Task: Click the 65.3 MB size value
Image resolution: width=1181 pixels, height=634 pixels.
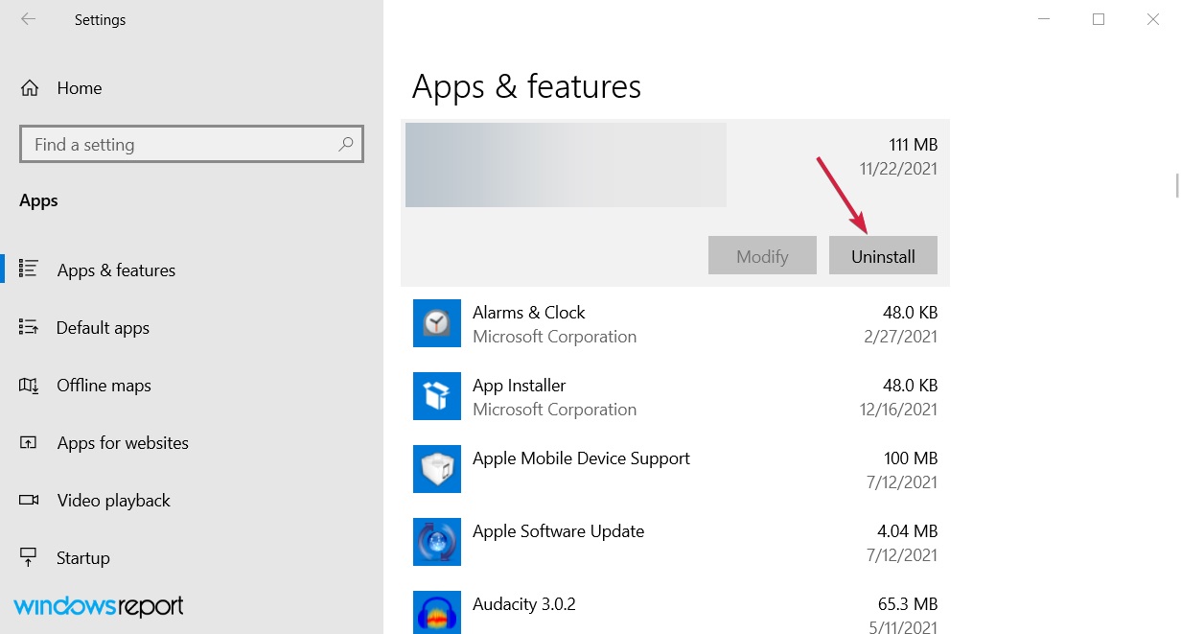Action: pyautogui.click(x=909, y=604)
